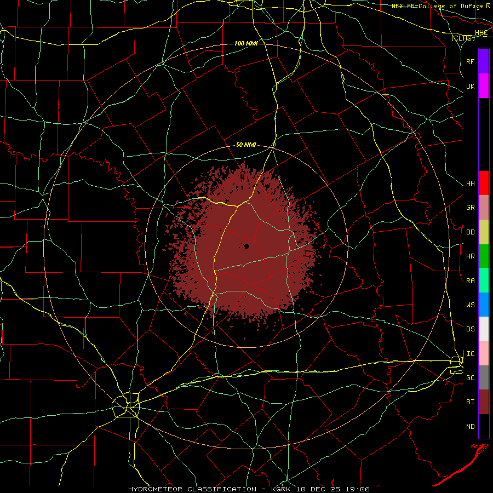Click the 50 NMI range ring label
The image size is (493, 493).
[x=246, y=145]
